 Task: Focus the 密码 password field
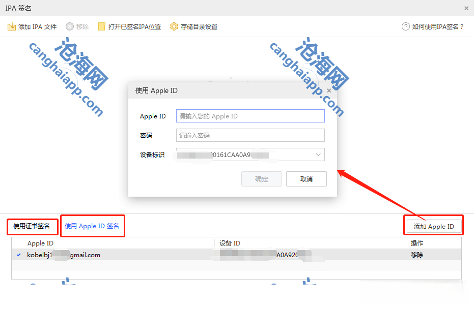point(250,135)
